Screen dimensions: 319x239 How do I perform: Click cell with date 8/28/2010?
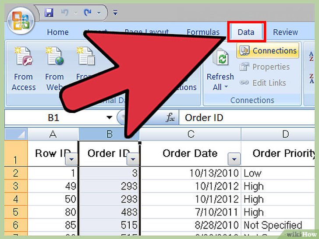tap(190, 225)
